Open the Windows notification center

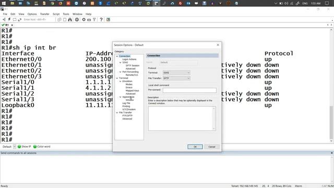[327, 3]
